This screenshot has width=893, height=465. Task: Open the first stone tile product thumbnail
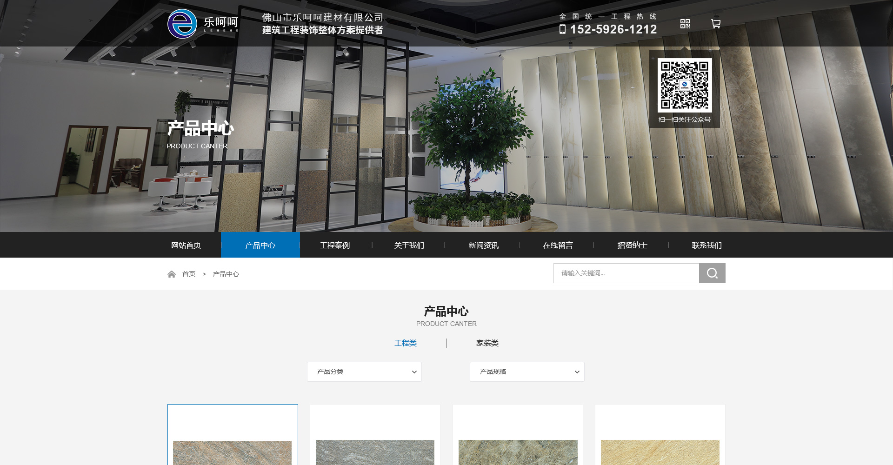click(233, 451)
